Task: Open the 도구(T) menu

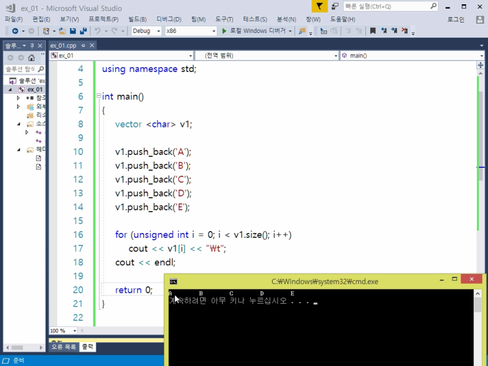Action: (224, 20)
